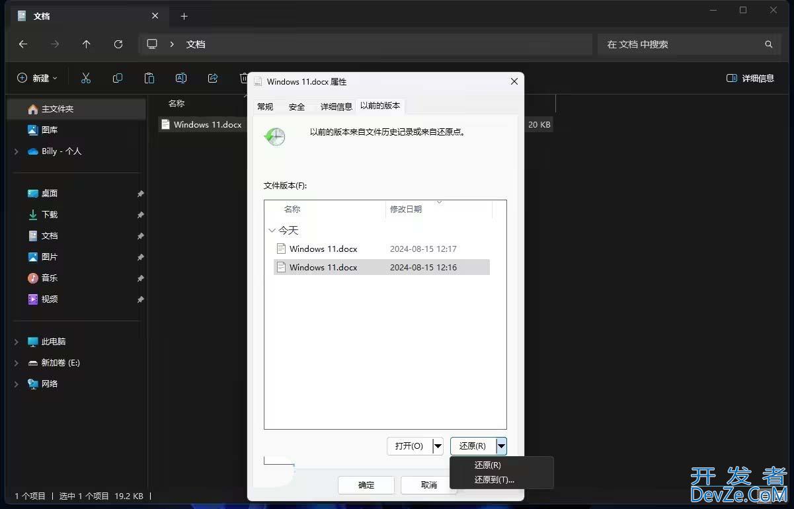Click the 还原(R) dropdown arrow

[x=502, y=446]
